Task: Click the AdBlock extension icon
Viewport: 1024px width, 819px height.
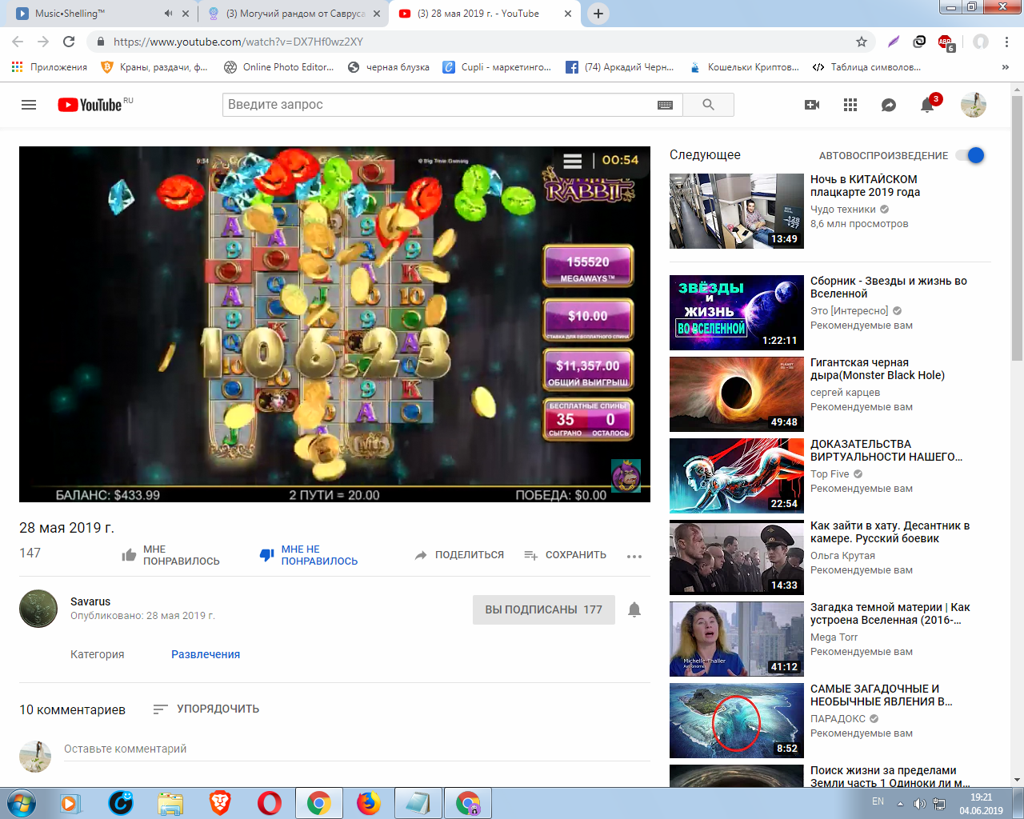Action: pos(946,42)
